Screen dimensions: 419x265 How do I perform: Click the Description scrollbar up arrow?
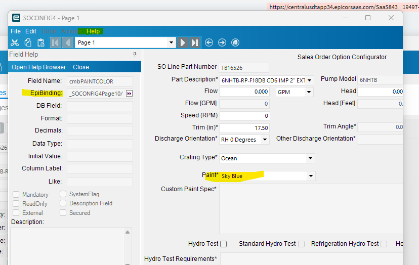pyautogui.click(x=128, y=232)
